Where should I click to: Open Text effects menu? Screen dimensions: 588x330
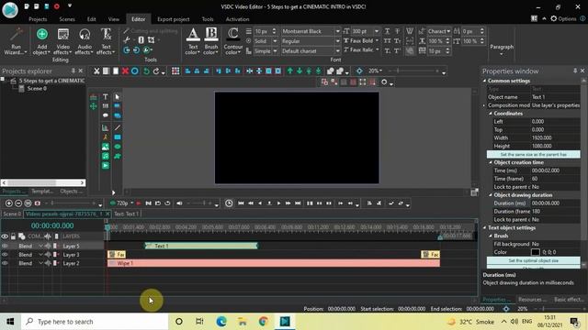tap(106, 41)
